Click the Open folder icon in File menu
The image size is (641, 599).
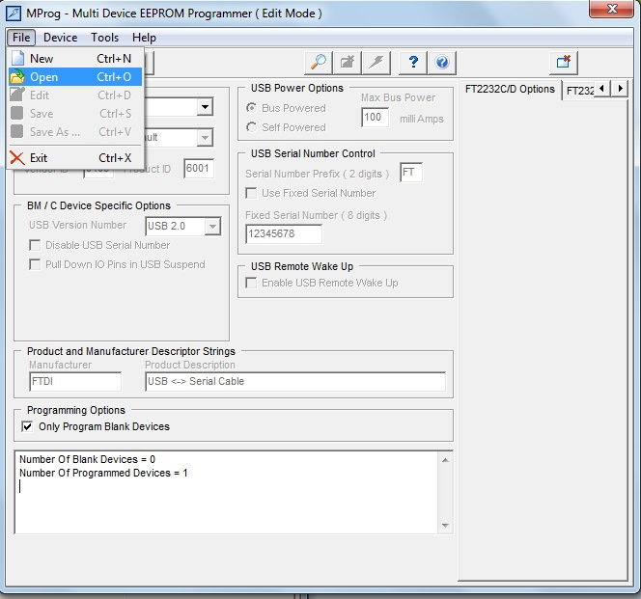click(17, 77)
